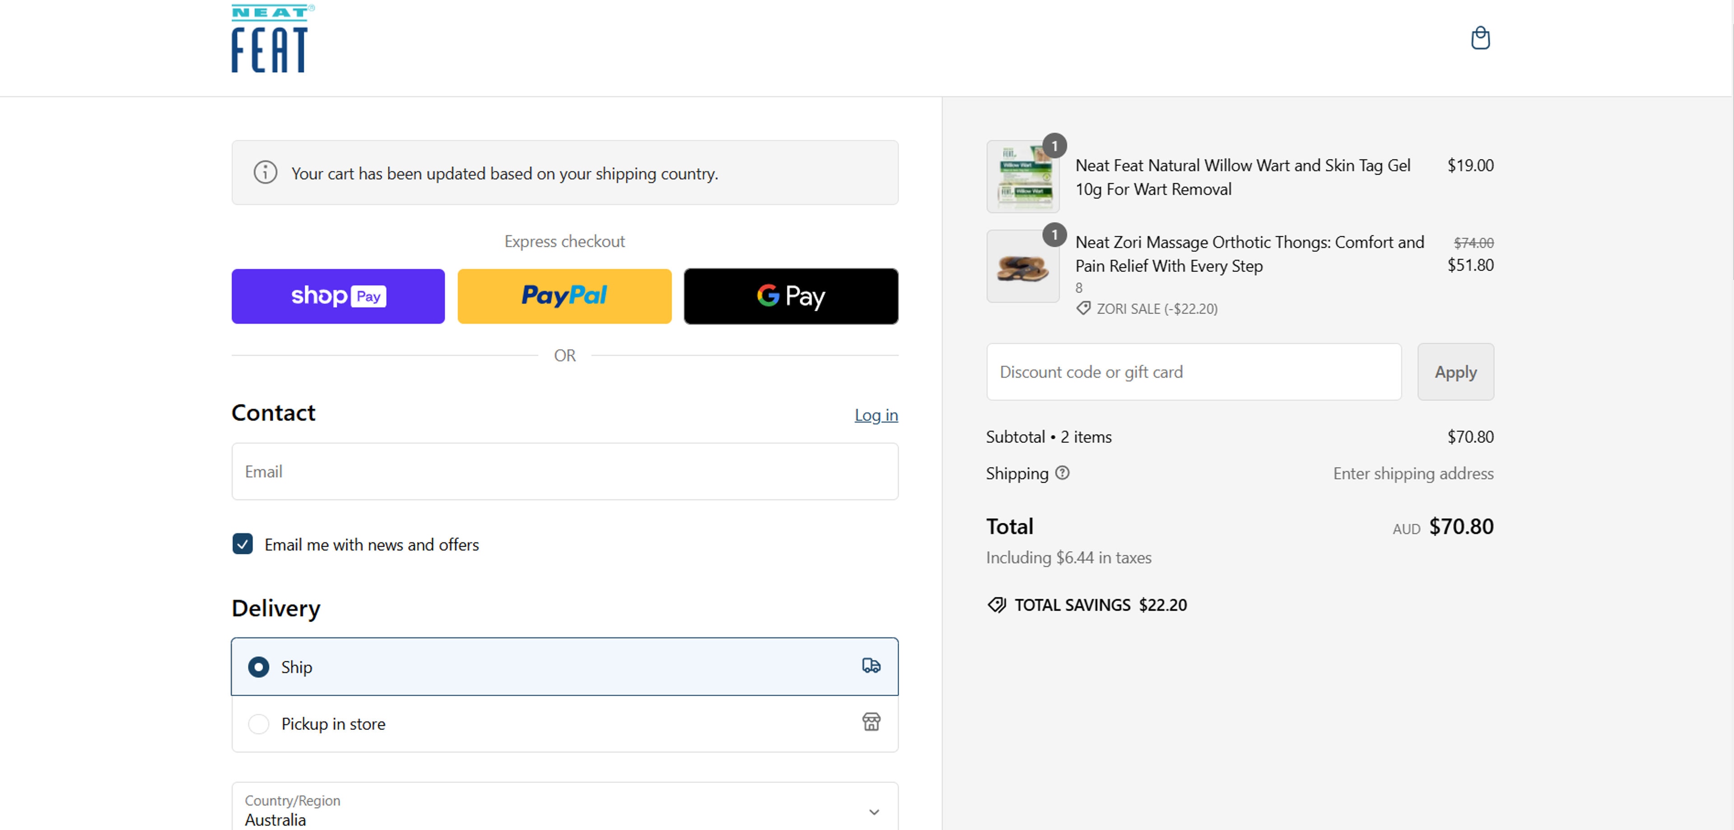Screen dimensions: 1734x830
Task: Click the Apply discount button
Action: [x=1455, y=372]
